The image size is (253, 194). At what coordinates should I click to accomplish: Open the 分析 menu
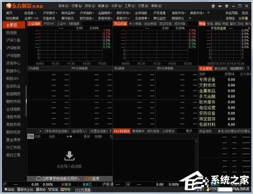(x=116, y=6)
